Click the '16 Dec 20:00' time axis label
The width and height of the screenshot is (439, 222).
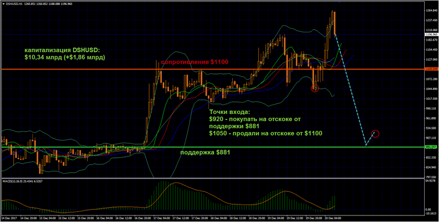[142, 218]
